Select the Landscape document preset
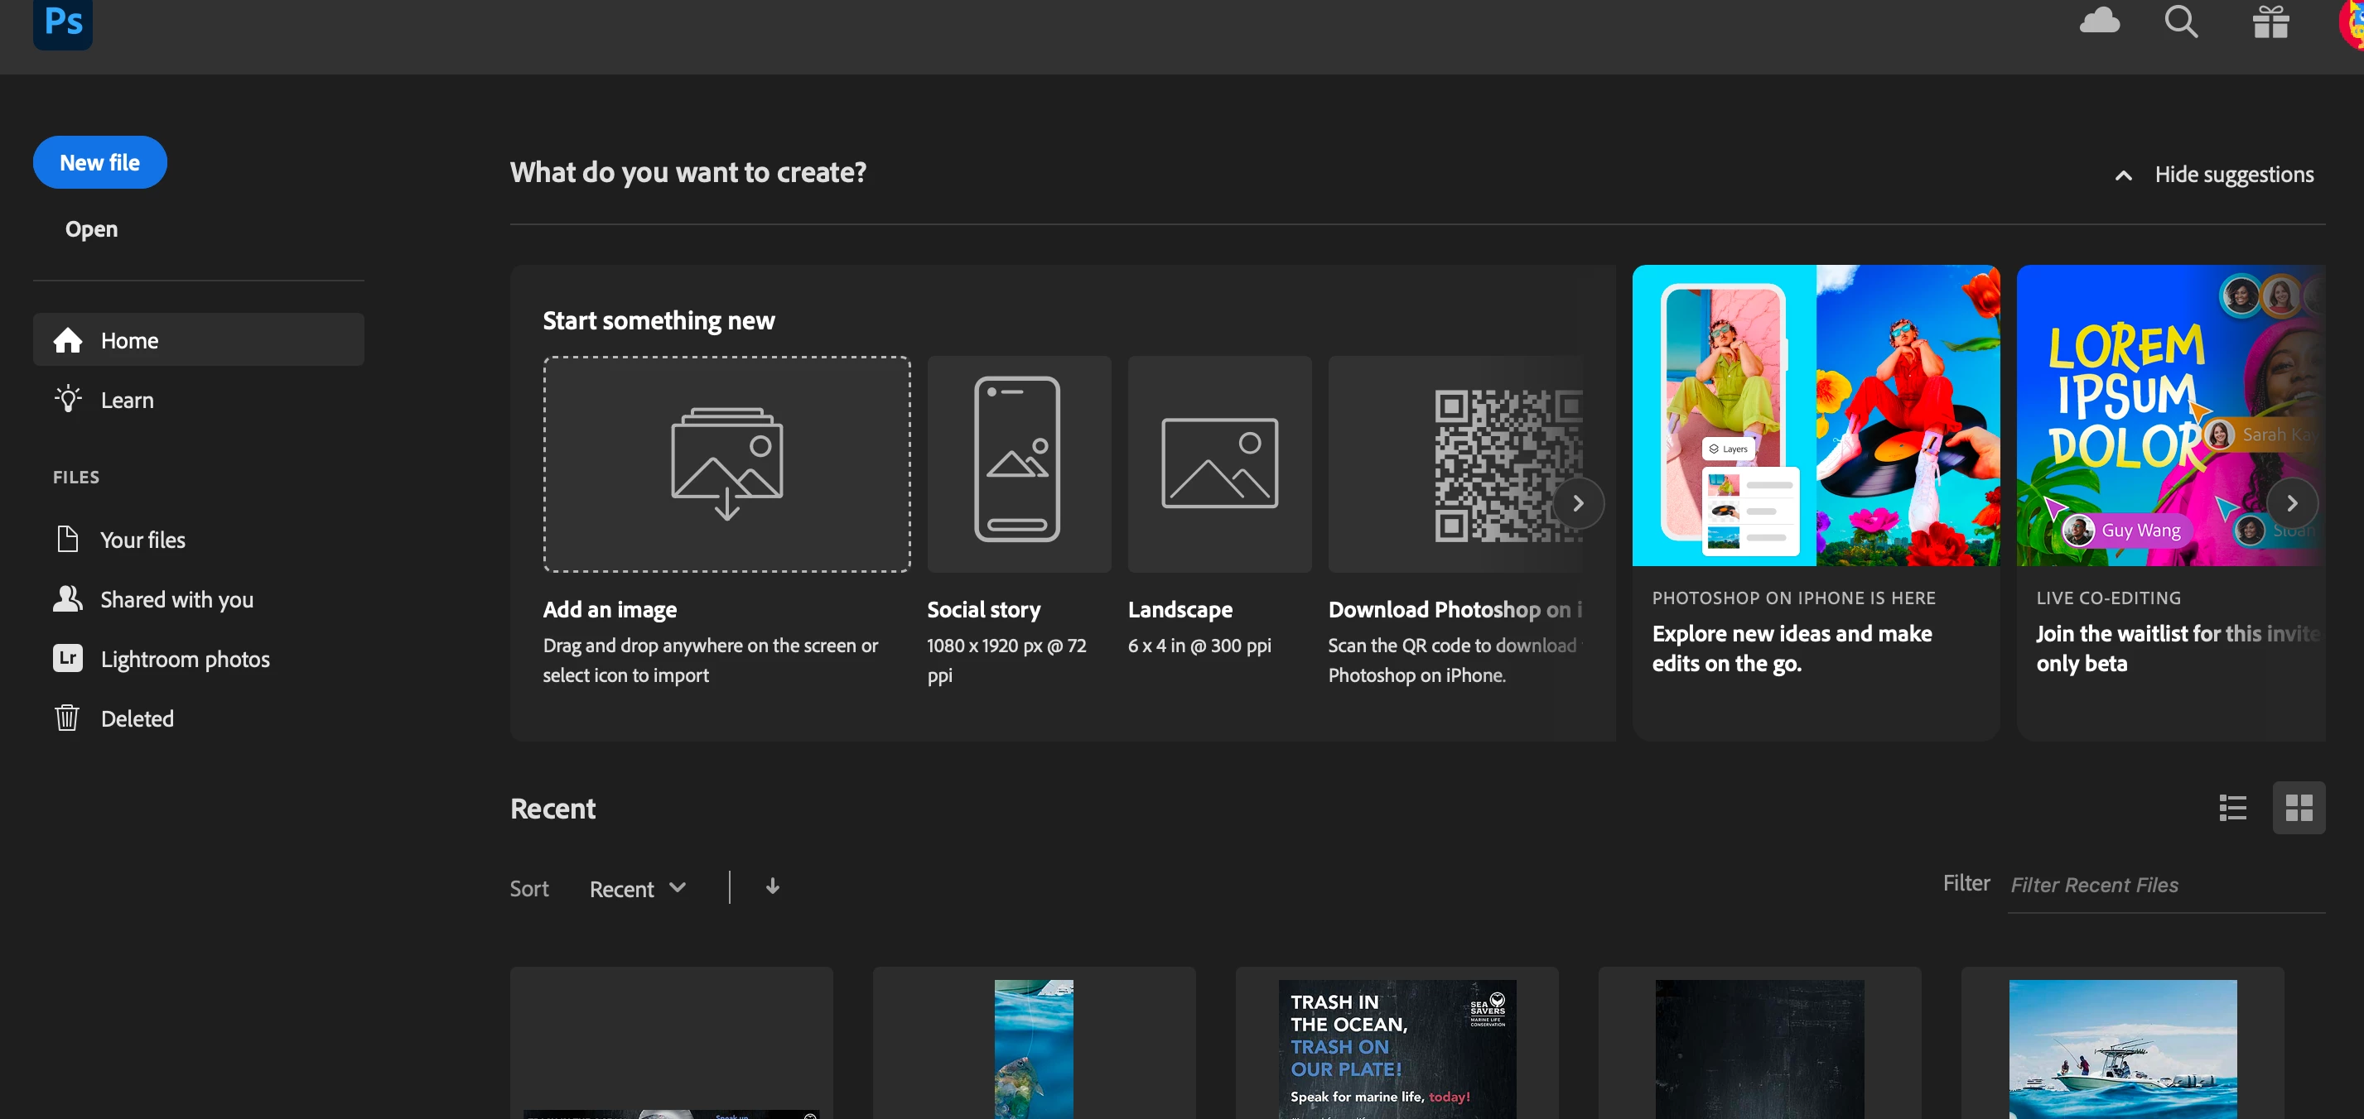The width and height of the screenshot is (2364, 1119). coord(1218,463)
